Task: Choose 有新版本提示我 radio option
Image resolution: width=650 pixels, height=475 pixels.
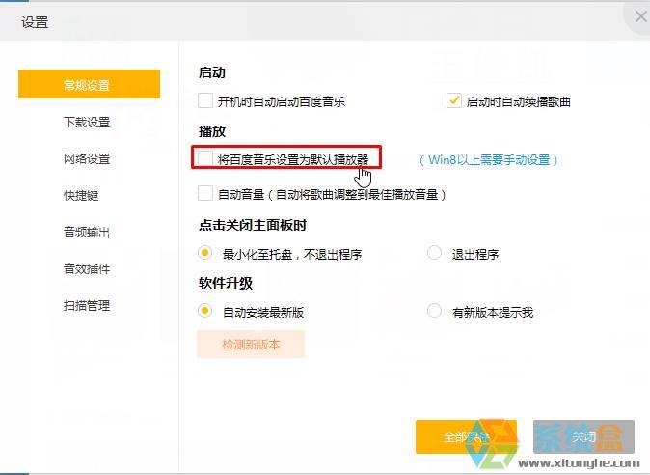Action: click(434, 311)
